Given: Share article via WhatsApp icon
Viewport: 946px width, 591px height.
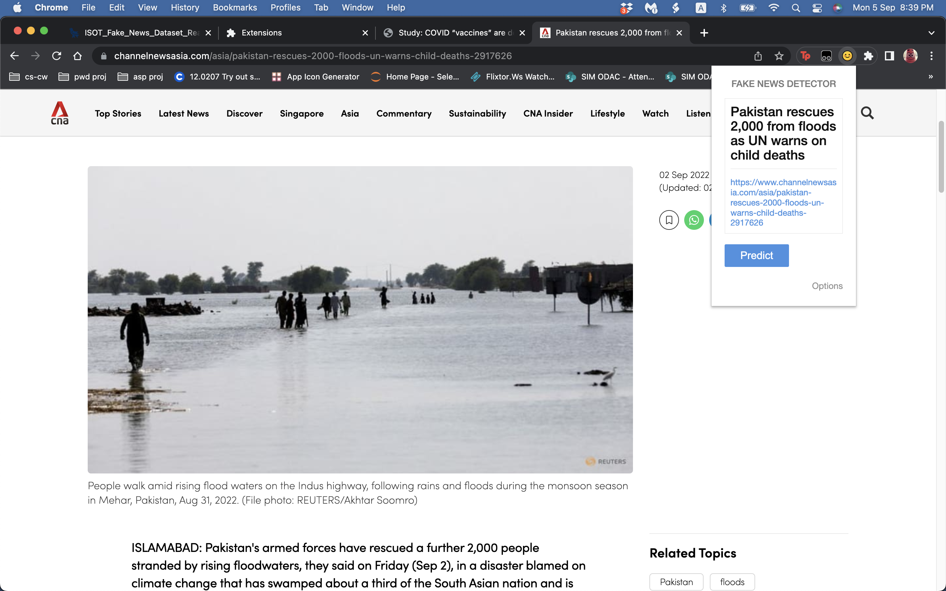Looking at the screenshot, I should (x=694, y=220).
